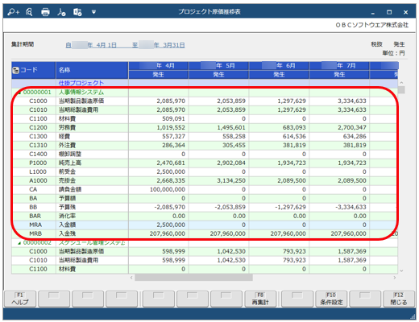Export to PDF using the toolbar icon

61,12
